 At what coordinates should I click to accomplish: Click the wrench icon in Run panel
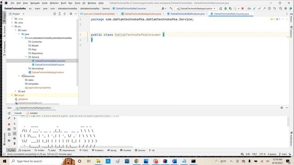[x=9, y=118]
